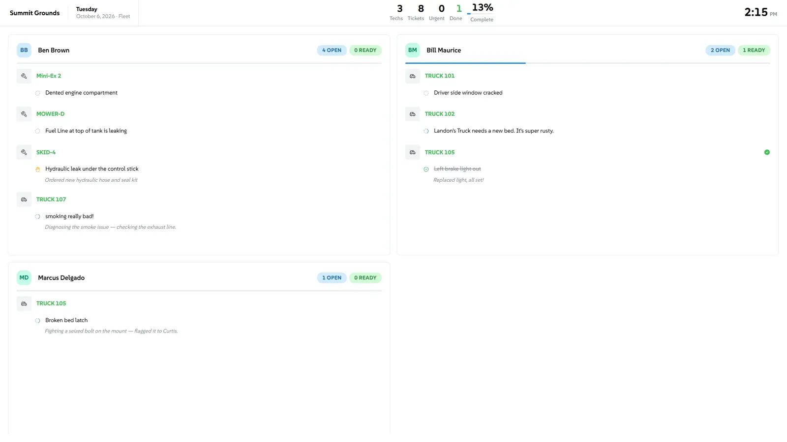Click the BM avatar for Bill Maurice
787x442 pixels.
[412, 50]
